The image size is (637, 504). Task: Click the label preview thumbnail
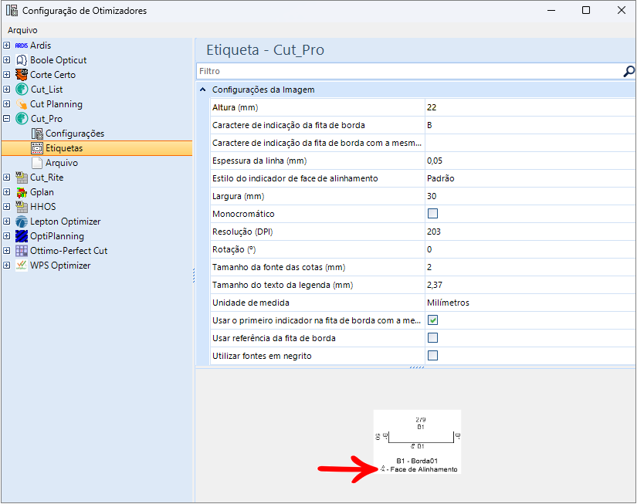[x=417, y=441]
